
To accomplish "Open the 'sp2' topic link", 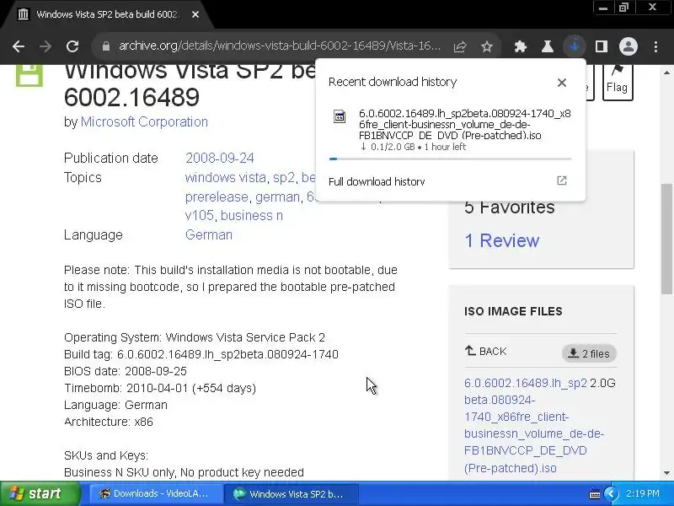I will coord(284,177).
